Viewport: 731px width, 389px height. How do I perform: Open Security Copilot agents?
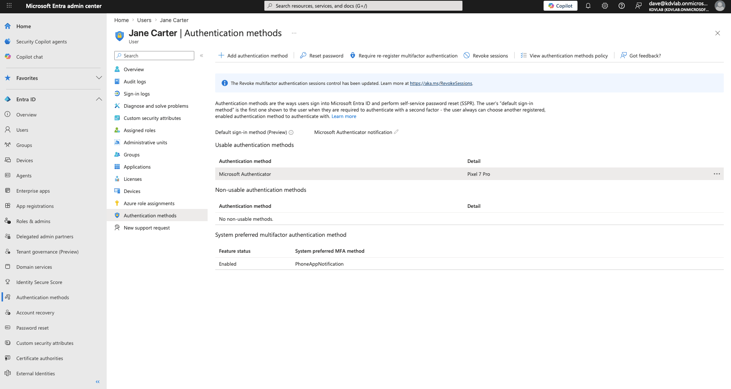(42, 41)
